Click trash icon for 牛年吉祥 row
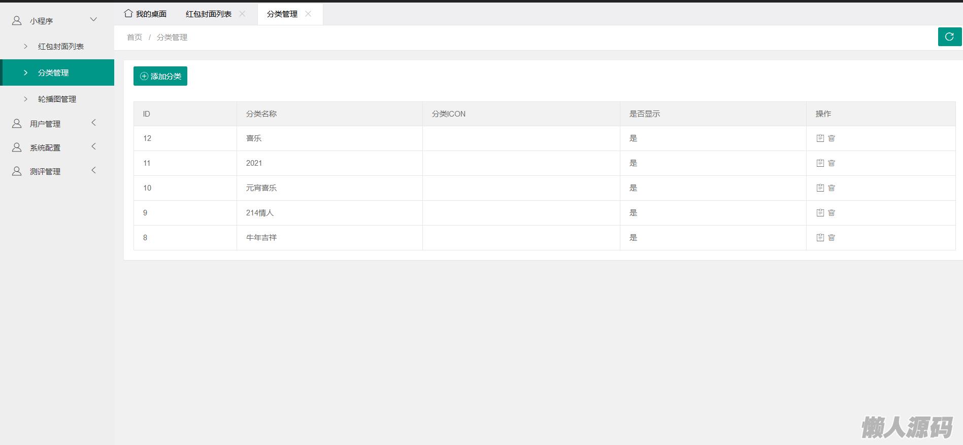The width and height of the screenshot is (963, 445). (832, 238)
